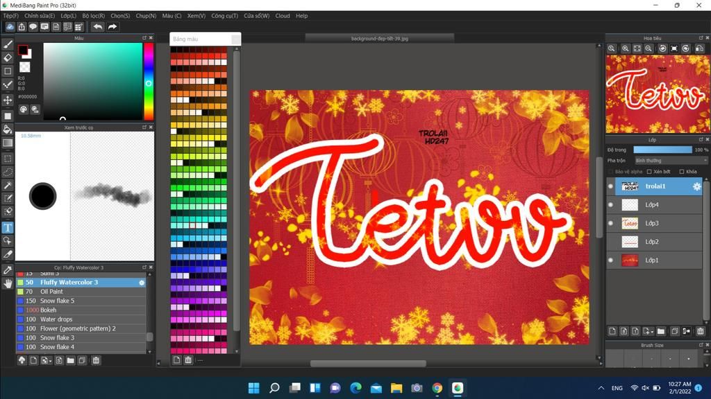This screenshot has width=711, height=399.
Task: Pick a color in the saturation square
Action: point(93,82)
